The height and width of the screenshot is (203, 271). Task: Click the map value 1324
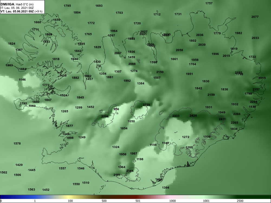(116, 147)
